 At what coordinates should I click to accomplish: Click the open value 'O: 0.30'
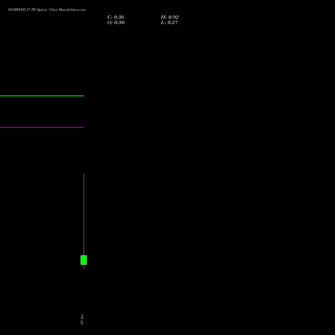pos(116,23)
